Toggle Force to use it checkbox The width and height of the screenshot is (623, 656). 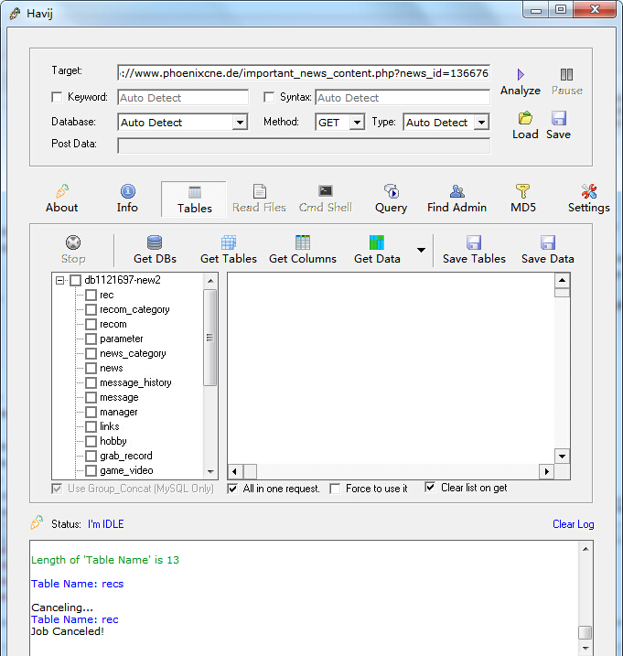[x=335, y=489]
